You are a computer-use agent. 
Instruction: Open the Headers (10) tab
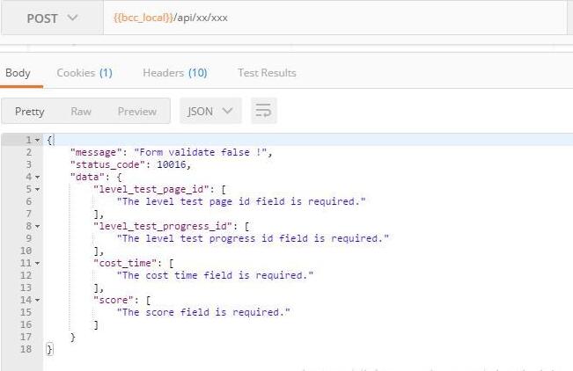pyautogui.click(x=174, y=73)
